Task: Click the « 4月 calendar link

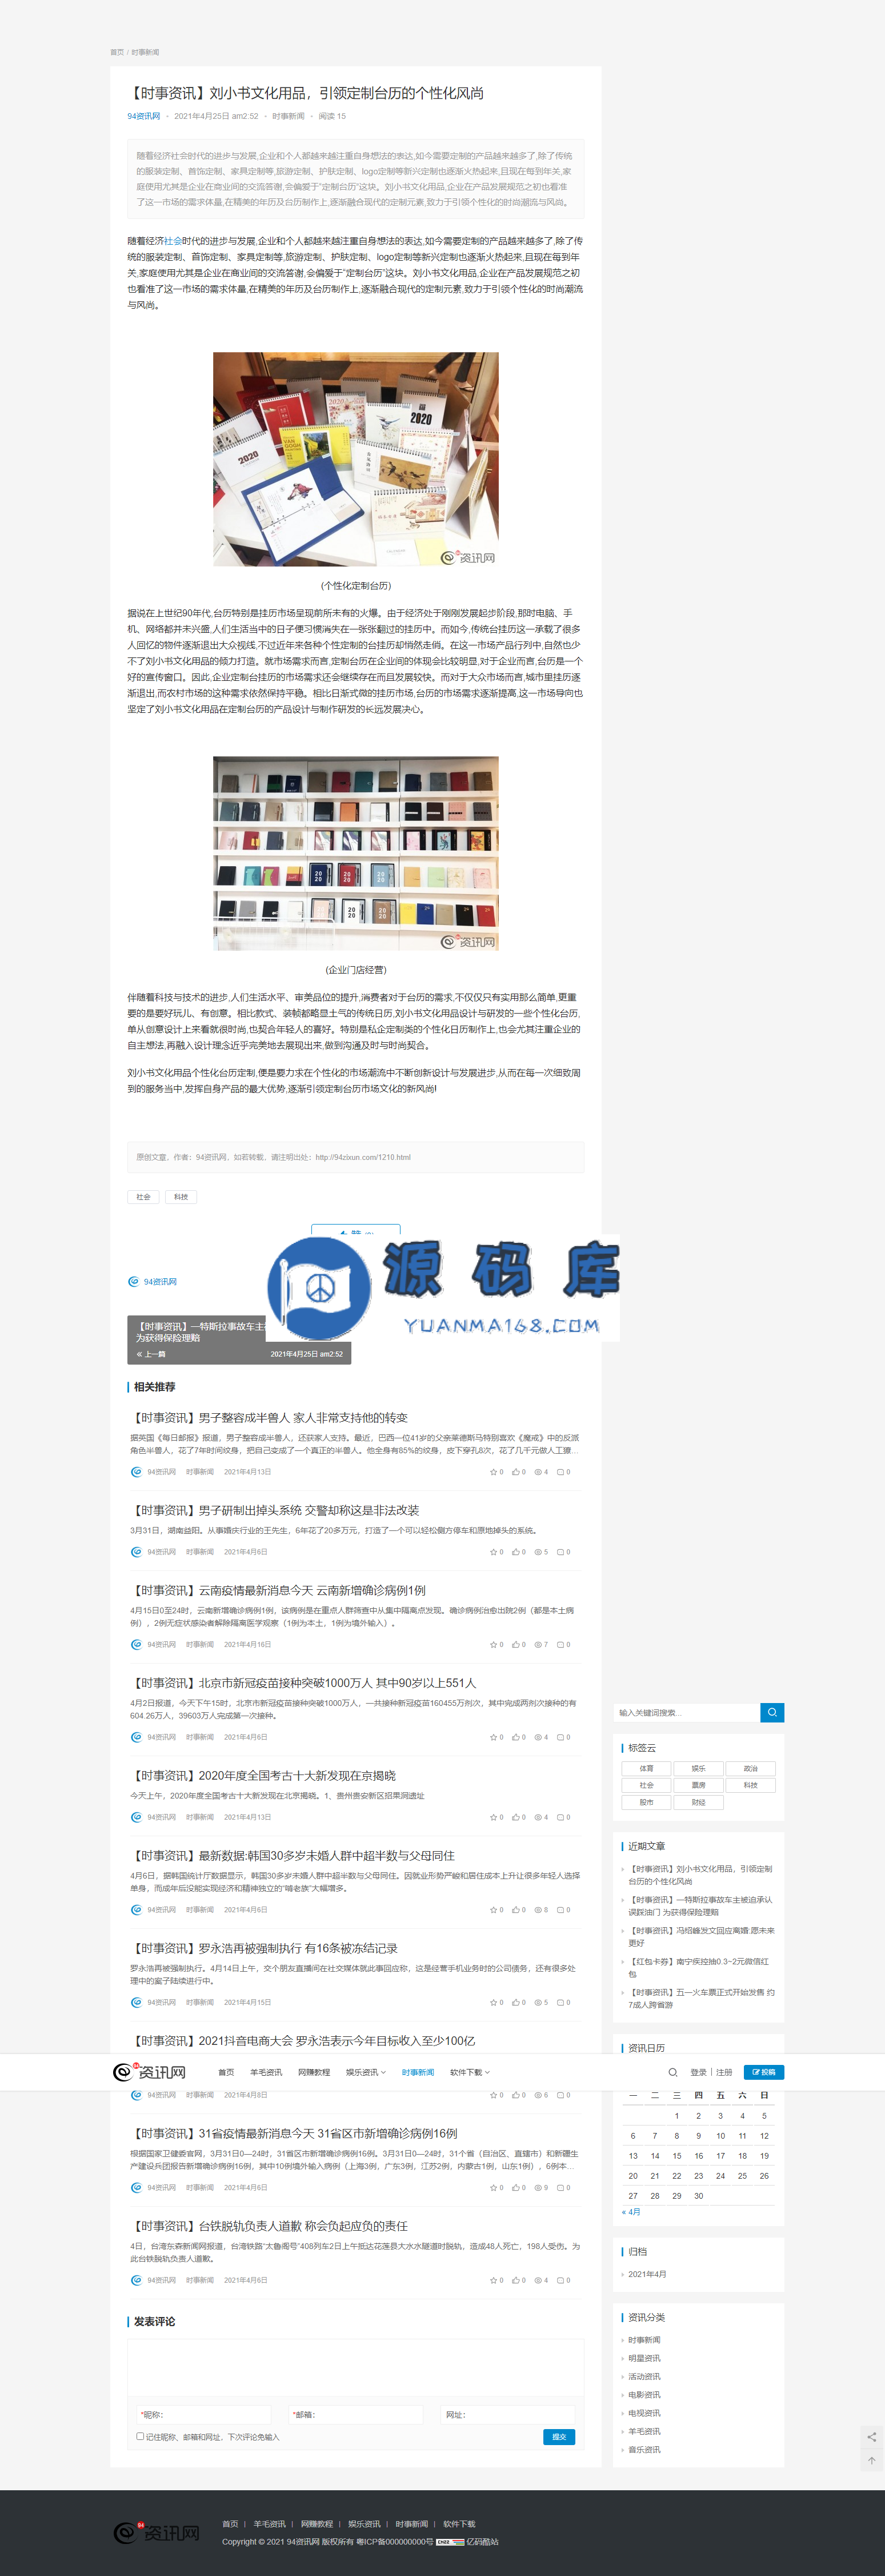Action: [x=631, y=2211]
